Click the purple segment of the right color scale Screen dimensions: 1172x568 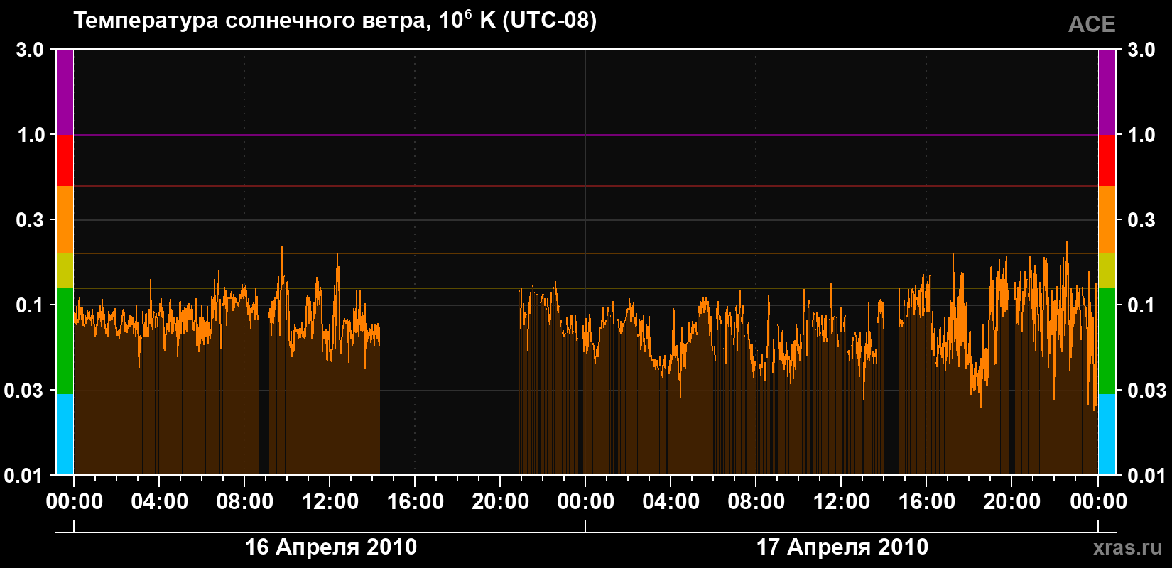1107,92
